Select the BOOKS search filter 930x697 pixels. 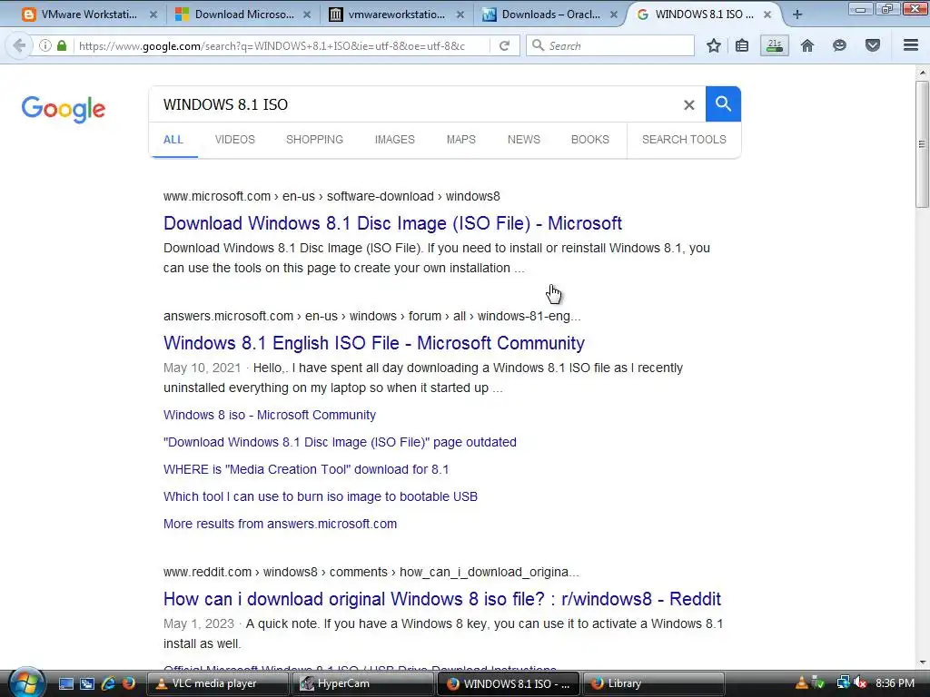tap(590, 140)
